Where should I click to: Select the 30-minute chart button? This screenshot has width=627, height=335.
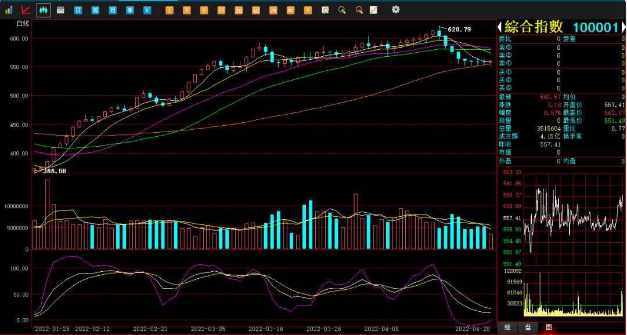239,10
